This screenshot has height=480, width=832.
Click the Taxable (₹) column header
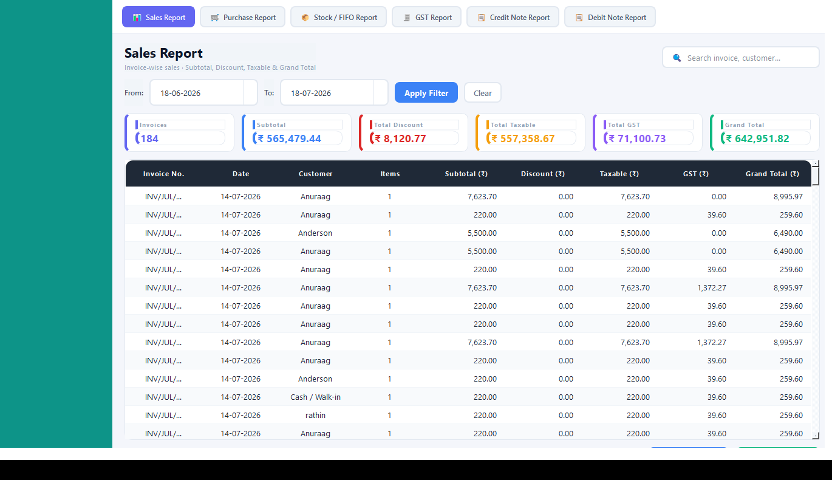coord(619,174)
